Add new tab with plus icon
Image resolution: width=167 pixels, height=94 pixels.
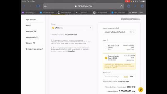tap(135, 6)
